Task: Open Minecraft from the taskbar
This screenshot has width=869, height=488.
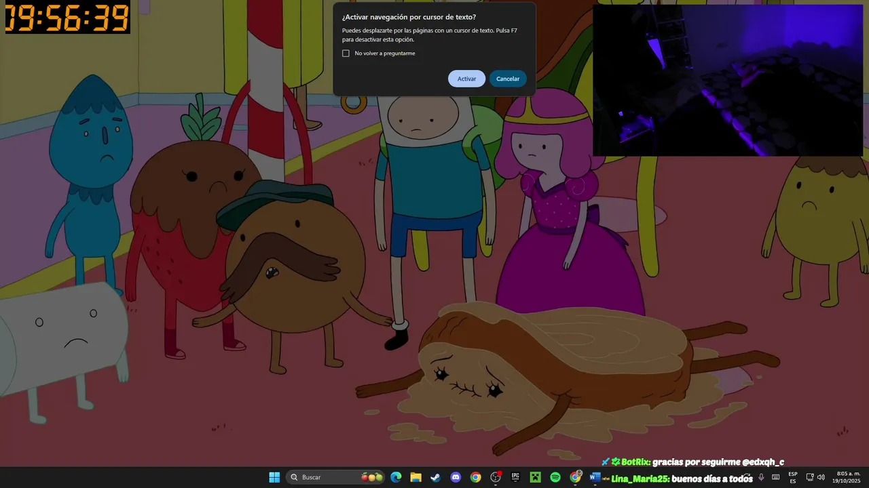Action: (535, 477)
